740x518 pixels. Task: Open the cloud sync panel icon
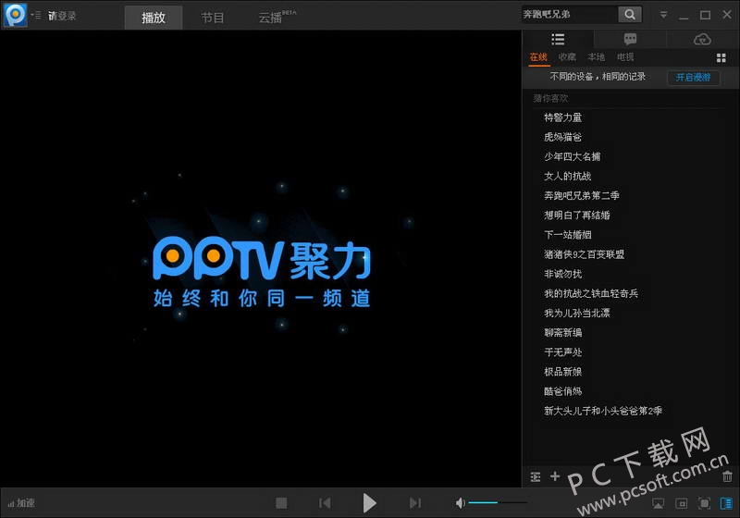click(702, 39)
